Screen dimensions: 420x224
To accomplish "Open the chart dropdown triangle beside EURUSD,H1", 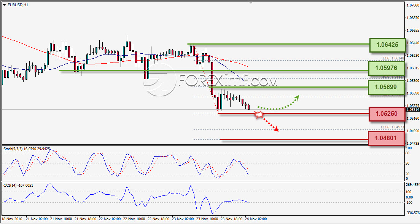I will tap(4, 5).
